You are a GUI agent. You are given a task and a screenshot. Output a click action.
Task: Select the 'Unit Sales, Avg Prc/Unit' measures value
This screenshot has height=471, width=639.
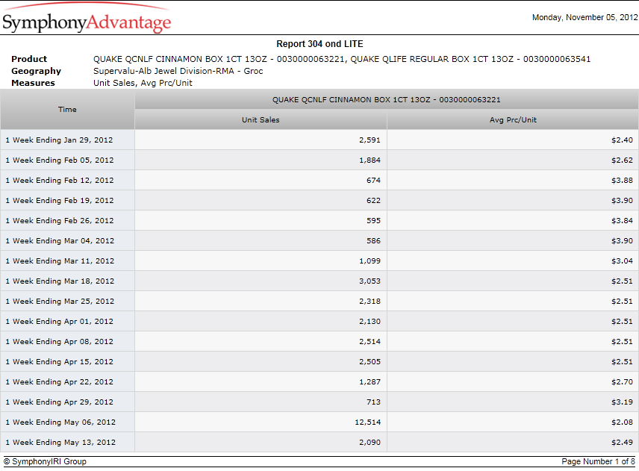click(x=143, y=83)
